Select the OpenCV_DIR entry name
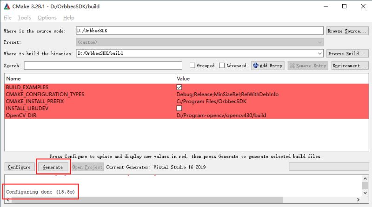Screen dimensions: 372x207 21,116
